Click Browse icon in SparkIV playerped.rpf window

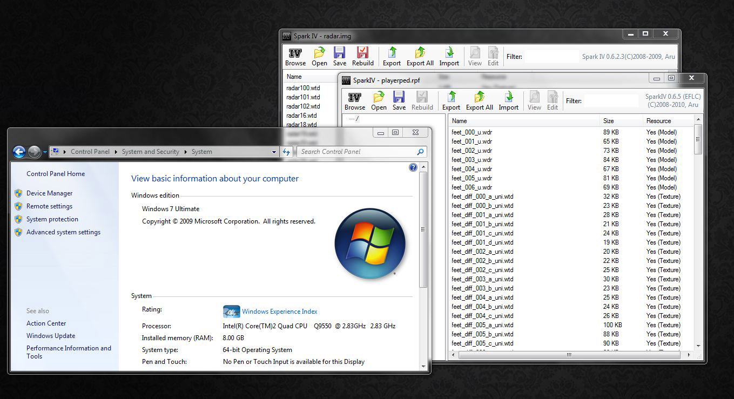[x=355, y=97]
